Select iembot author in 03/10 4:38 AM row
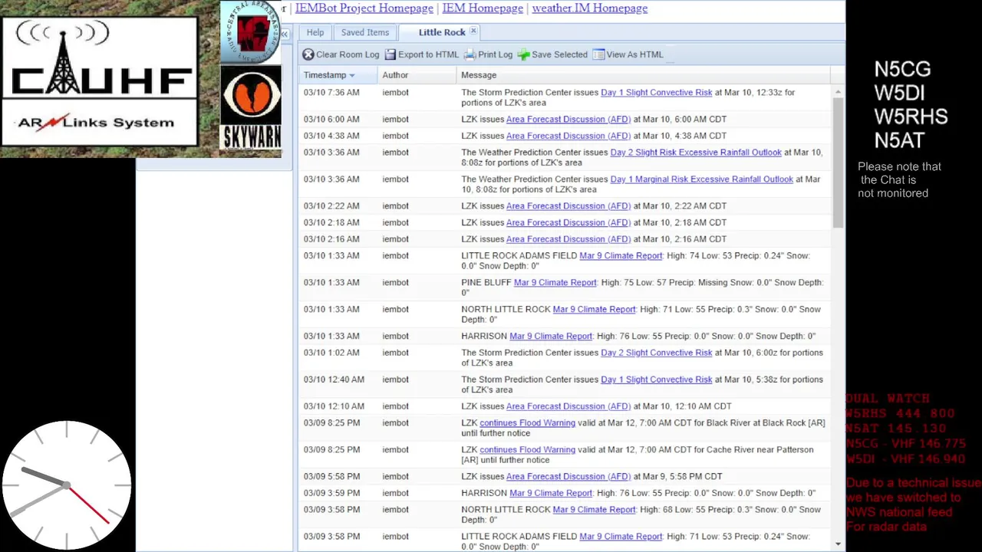This screenshot has width=982, height=552. tap(395, 136)
